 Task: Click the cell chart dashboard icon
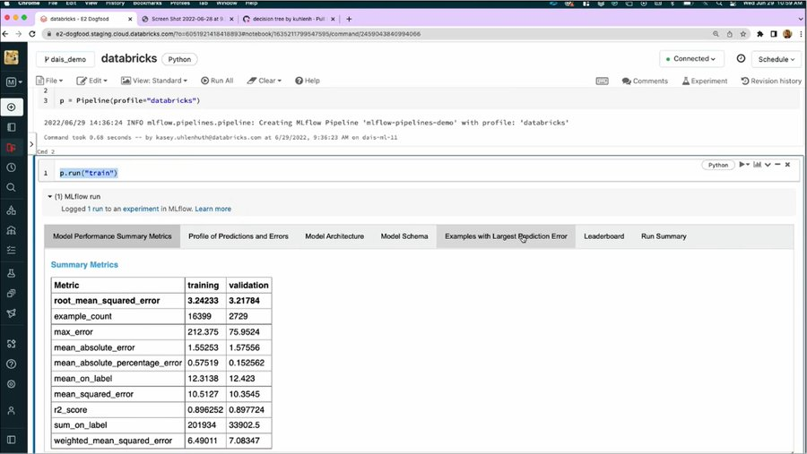pyautogui.click(x=757, y=165)
